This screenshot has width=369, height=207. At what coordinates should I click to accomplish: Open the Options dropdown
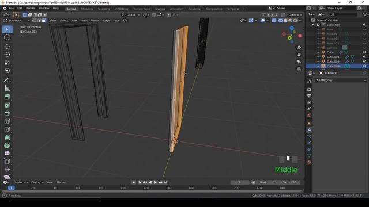click(x=295, y=15)
